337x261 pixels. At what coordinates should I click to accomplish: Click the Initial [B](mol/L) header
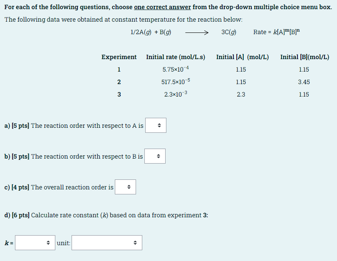[305, 57]
